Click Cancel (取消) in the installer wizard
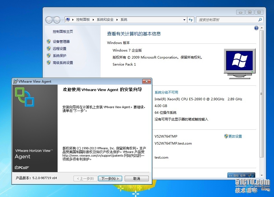Viewport: 274px width, 197px height. click(x=137, y=179)
